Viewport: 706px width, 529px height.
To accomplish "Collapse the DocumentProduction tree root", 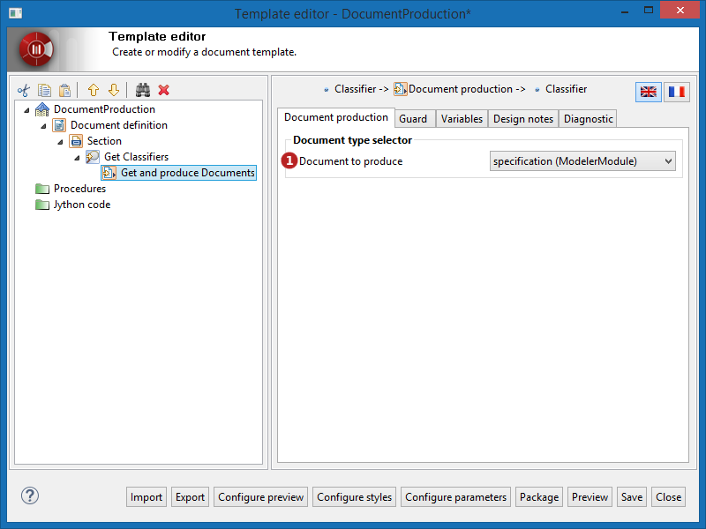I will (x=26, y=110).
